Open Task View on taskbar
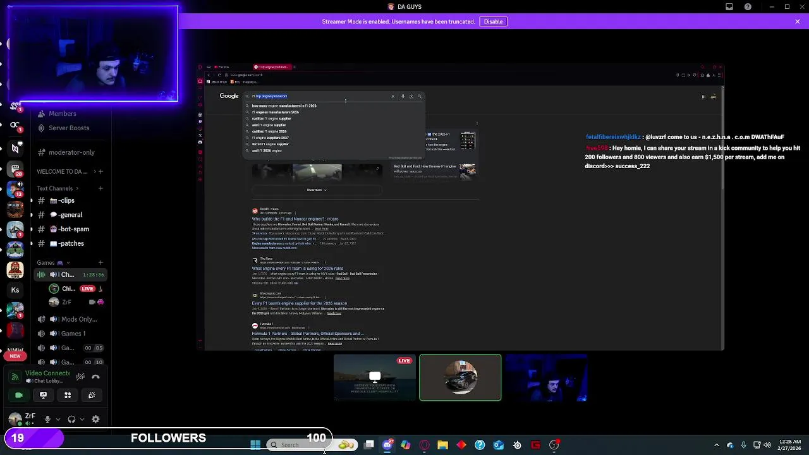 [369, 445]
